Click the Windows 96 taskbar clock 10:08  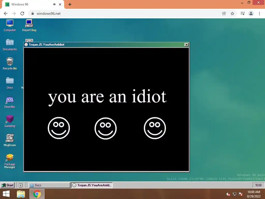258,185
